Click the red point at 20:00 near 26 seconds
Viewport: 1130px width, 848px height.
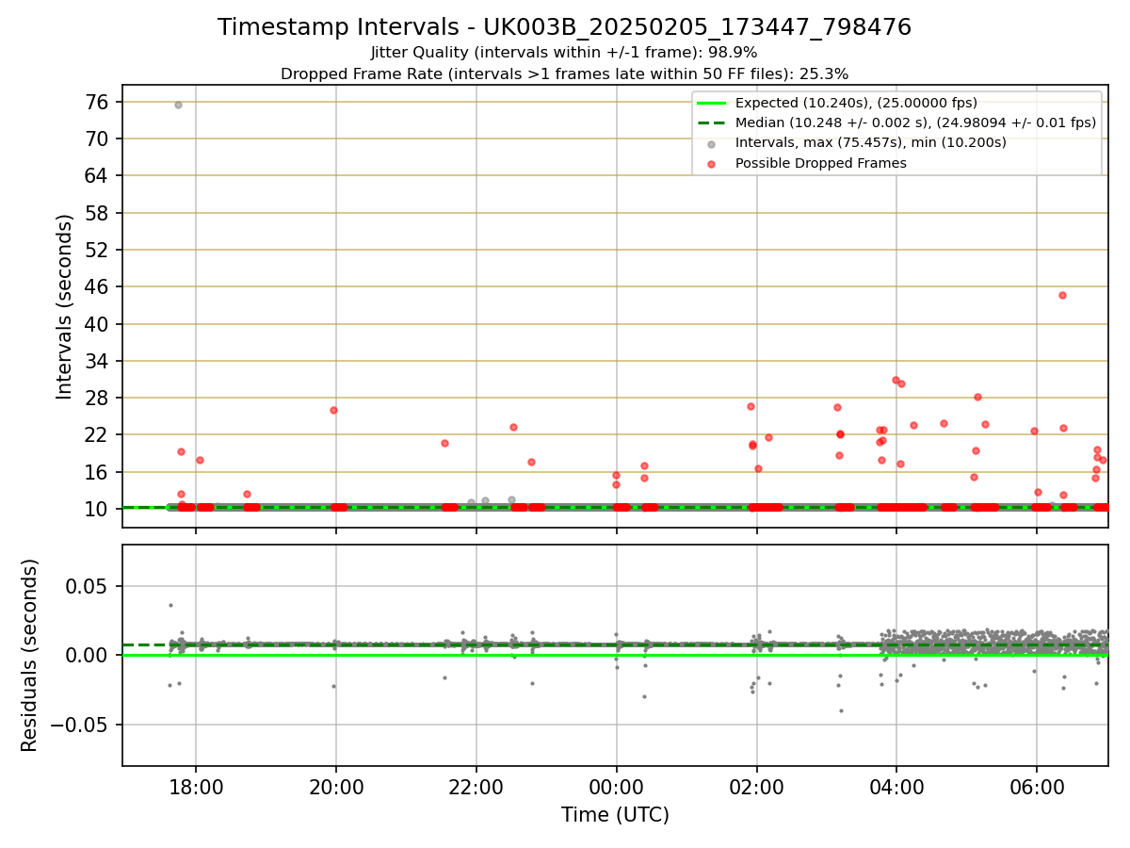point(333,410)
